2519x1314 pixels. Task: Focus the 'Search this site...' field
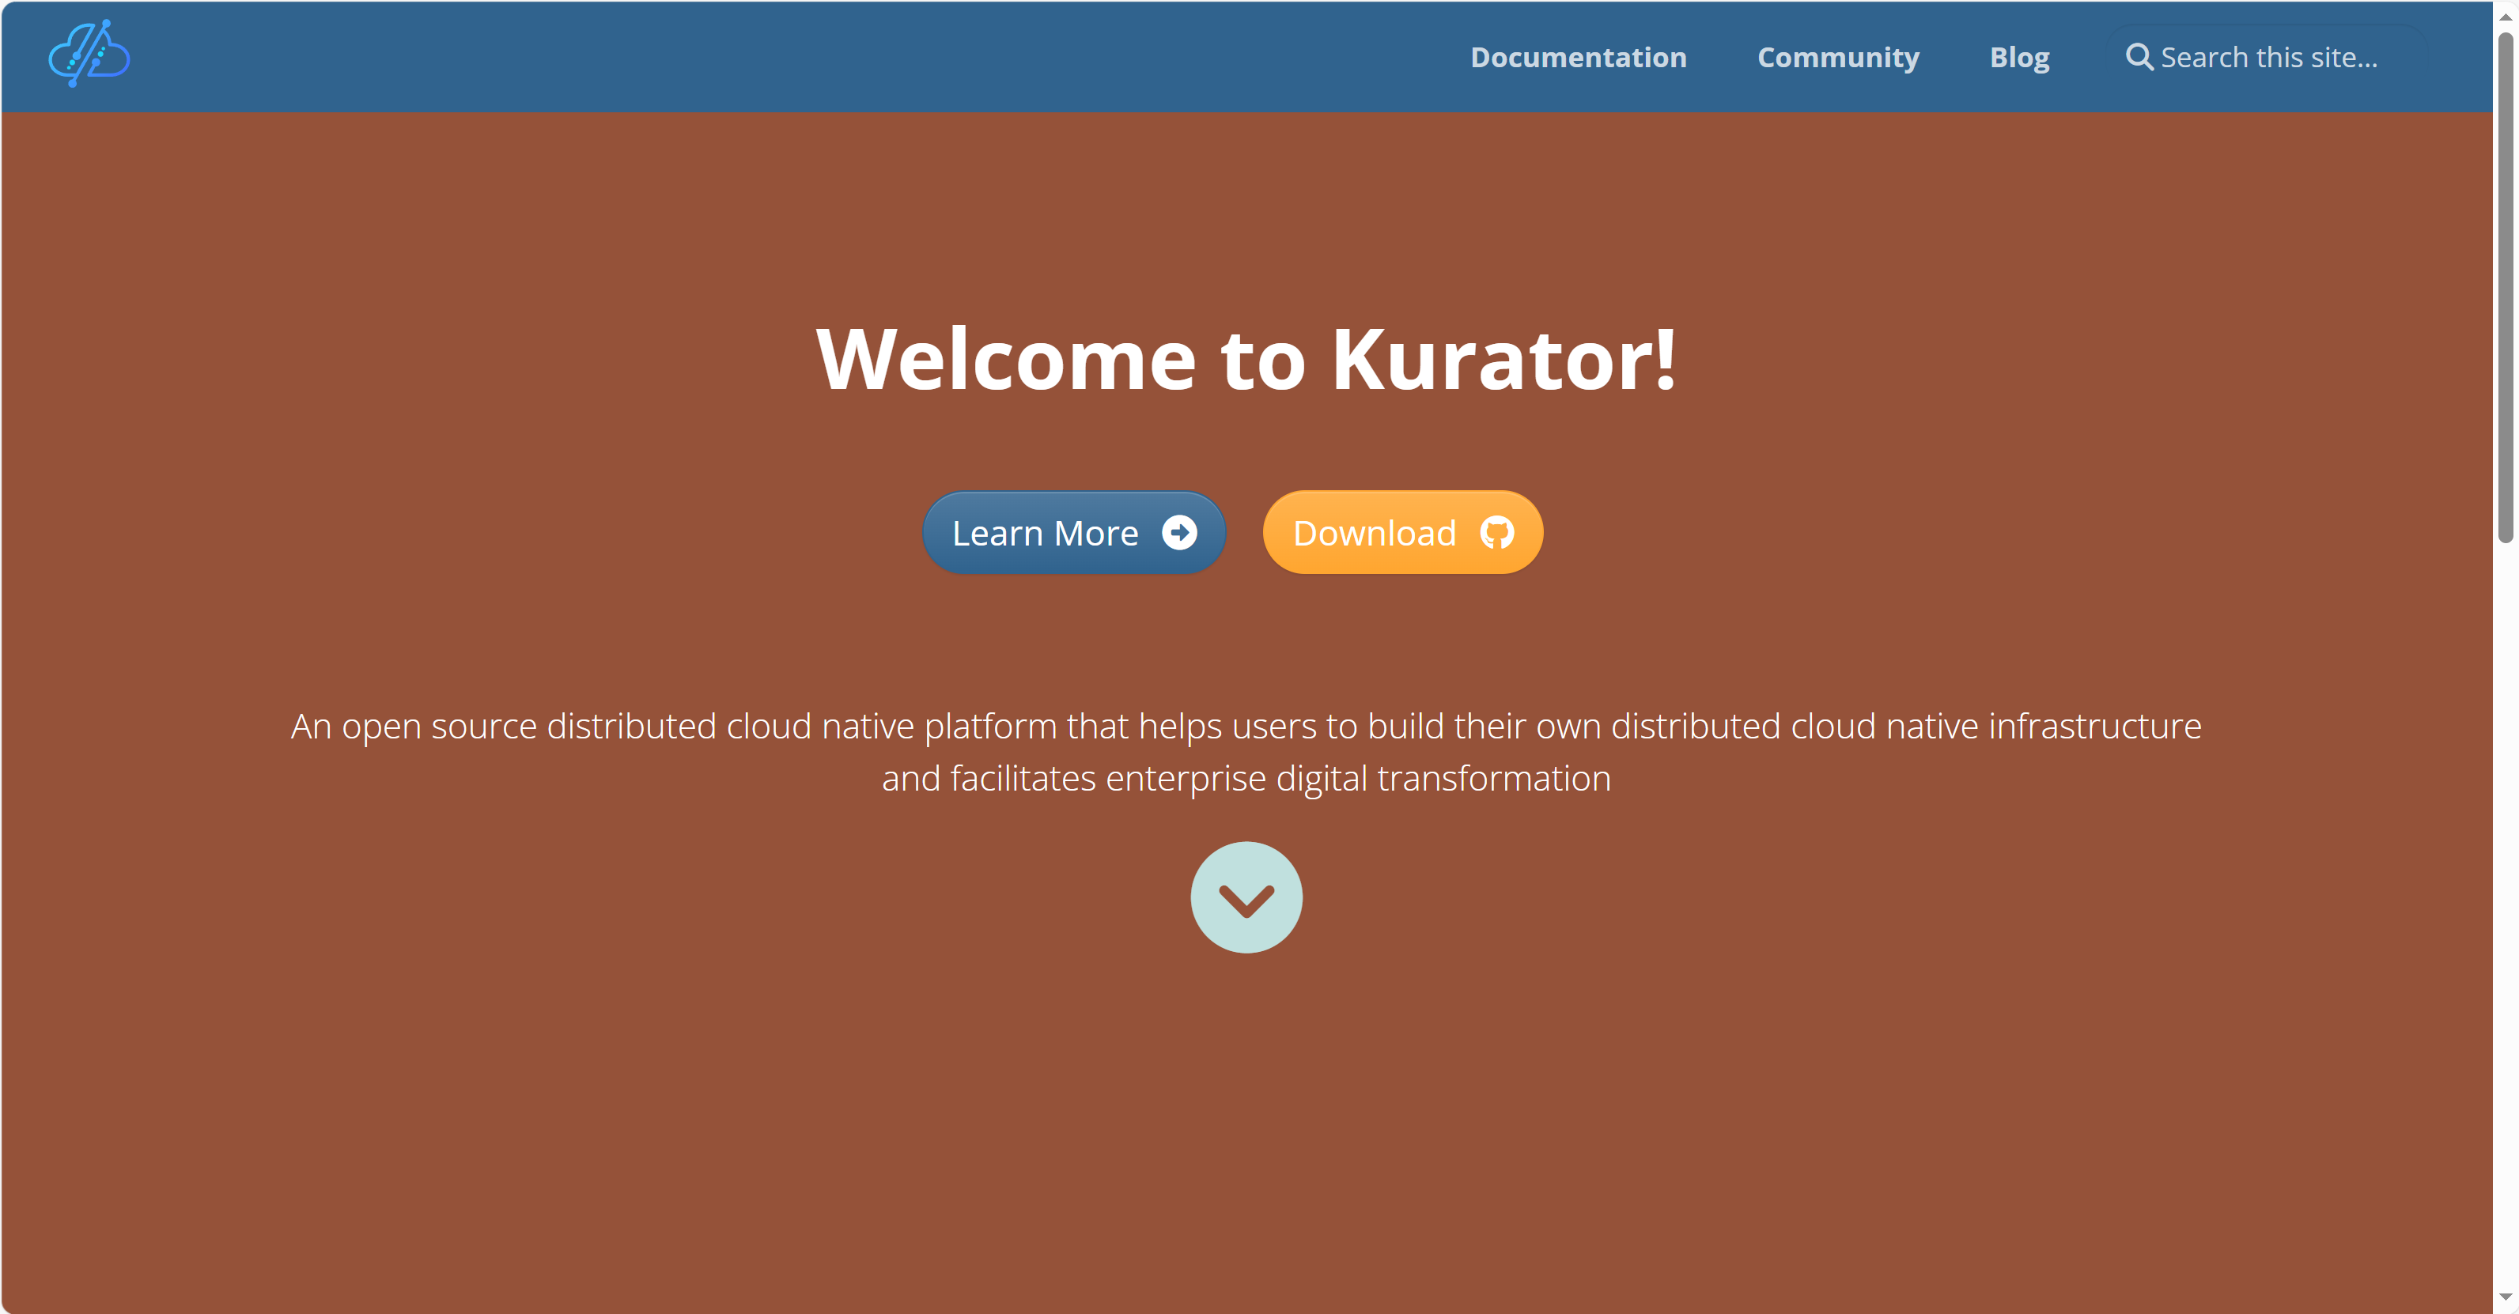(x=2268, y=58)
